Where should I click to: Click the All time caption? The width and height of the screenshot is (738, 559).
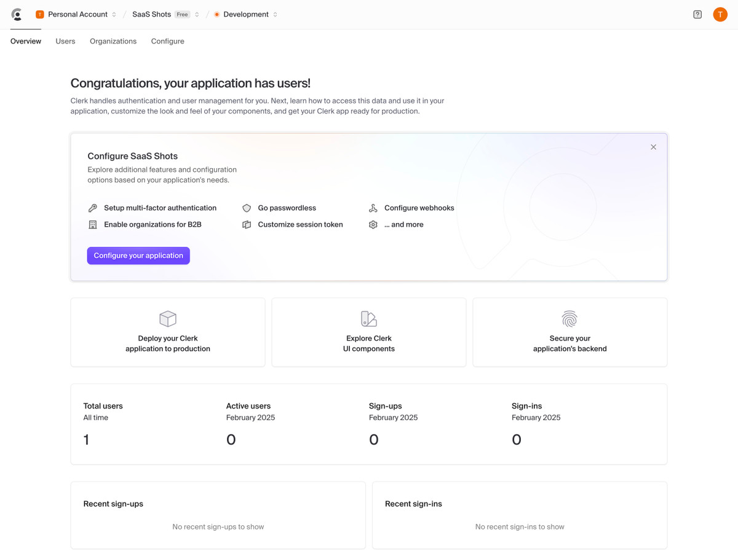[x=96, y=418]
